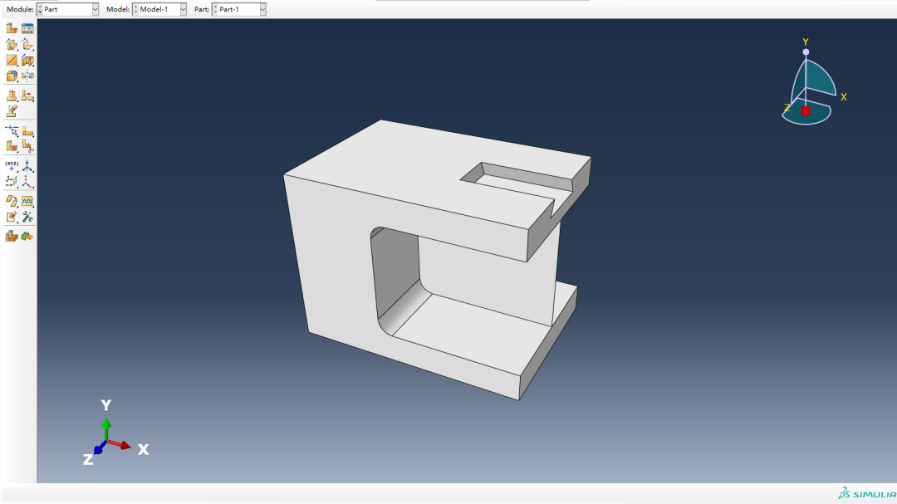Click the Y axis handle on view compass
This screenshot has width=897, height=504.
(806, 52)
